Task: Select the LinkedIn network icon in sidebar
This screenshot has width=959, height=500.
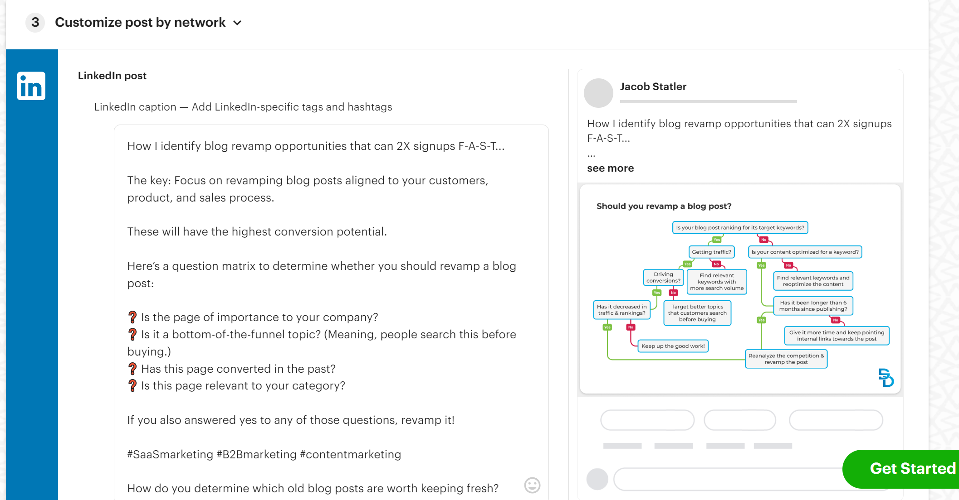Action: tap(30, 86)
